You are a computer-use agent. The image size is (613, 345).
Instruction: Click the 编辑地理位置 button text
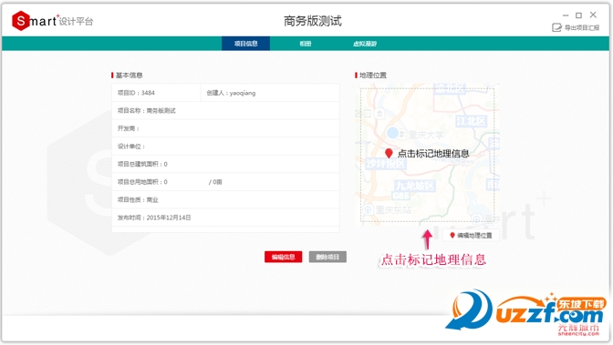point(474,236)
